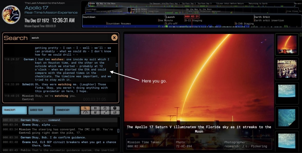Open help with the question mark icon
The height and width of the screenshot is (153, 302).
pyautogui.click(x=115, y=108)
